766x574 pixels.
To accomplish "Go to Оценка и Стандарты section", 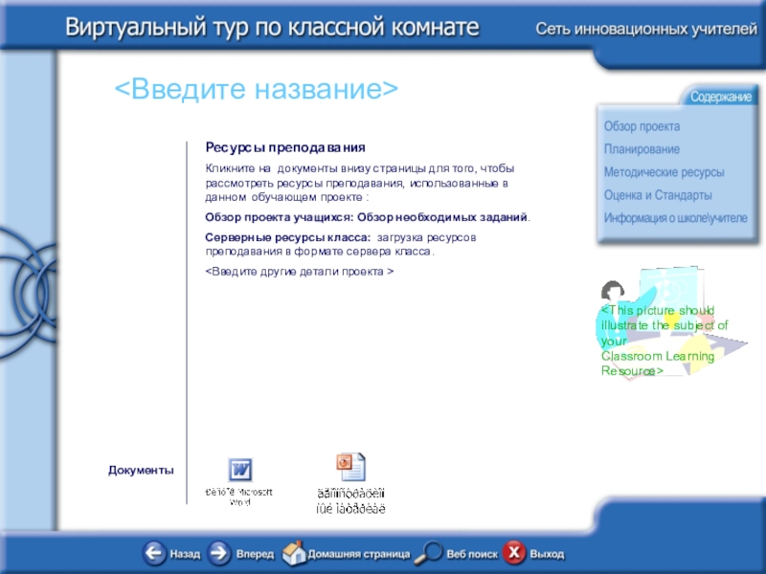I will click(x=659, y=195).
